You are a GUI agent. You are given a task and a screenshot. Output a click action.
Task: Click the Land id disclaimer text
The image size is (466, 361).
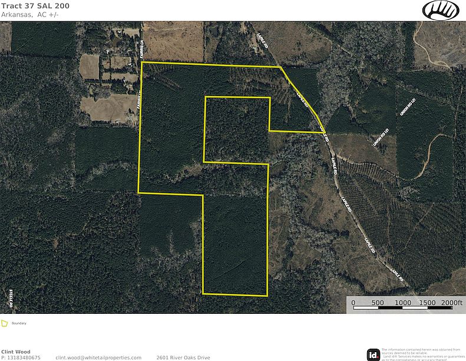pyautogui.click(x=421, y=355)
